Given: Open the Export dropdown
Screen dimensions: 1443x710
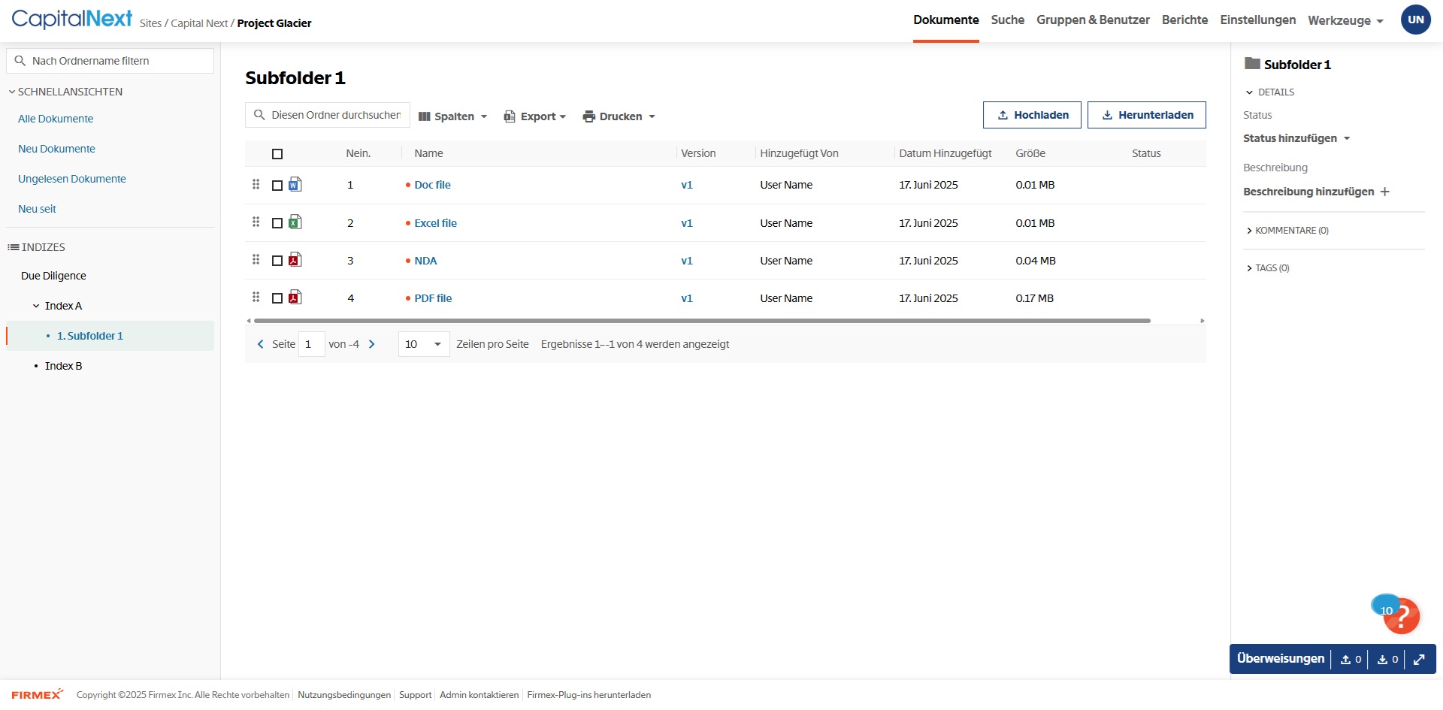Looking at the screenshot, I should point(534,116).
